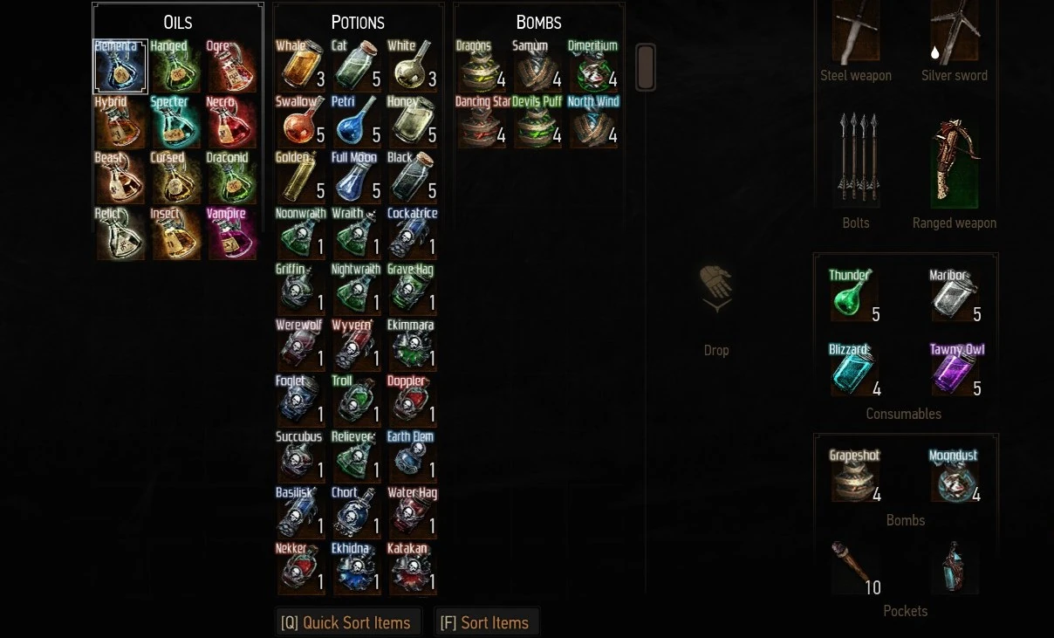Select the Swallow potion
Viewport: 1054px width, 638px height.
click(x=301, y=120)
